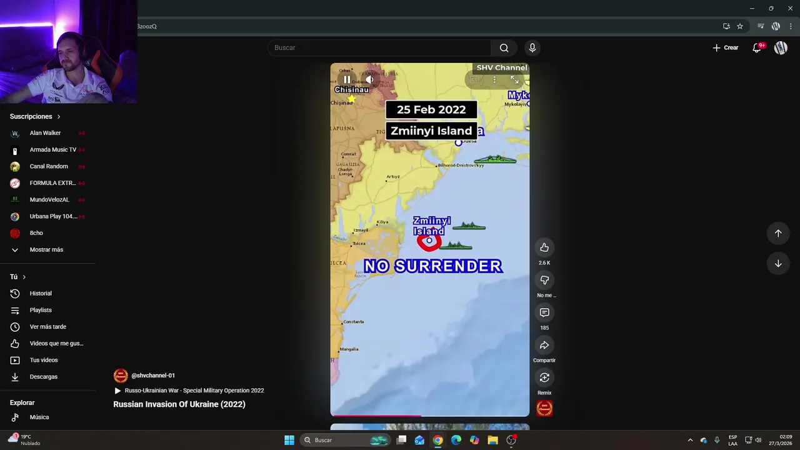Open the Crear menu

click(x=725, y=47)
